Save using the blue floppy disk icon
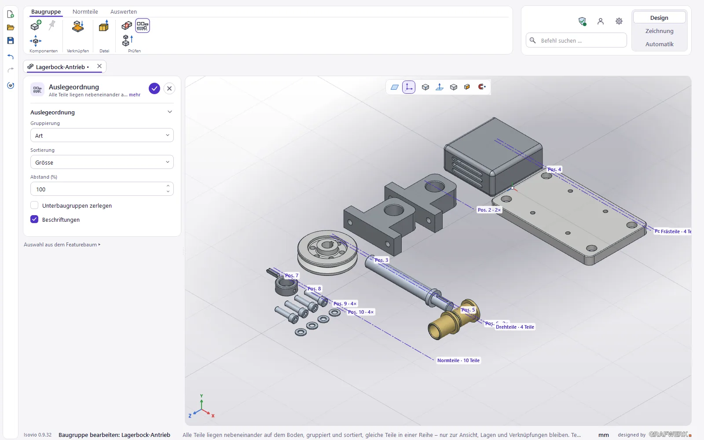704x440 pixels. (x=11, y=40)
